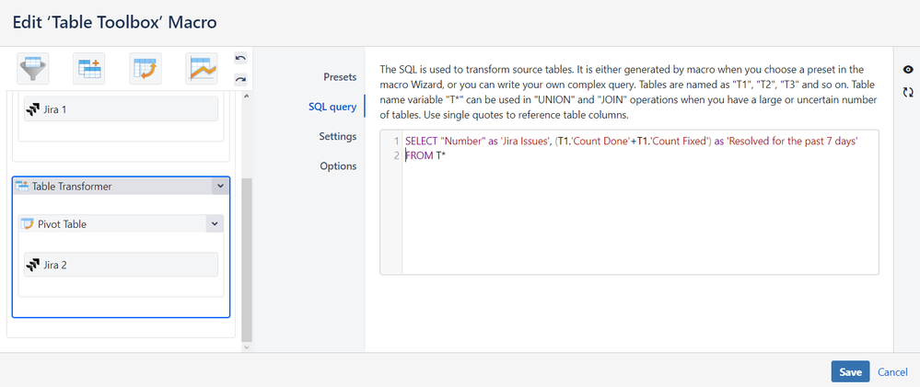Click the Pivot Table toolbar icon

[x=145, y=67]
